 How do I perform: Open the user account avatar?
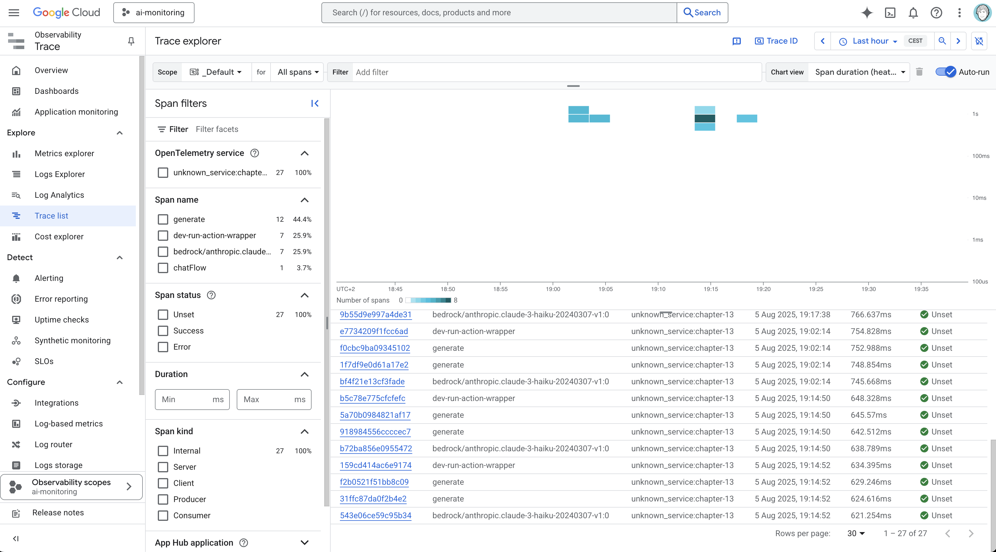click(x=982, y=13)
